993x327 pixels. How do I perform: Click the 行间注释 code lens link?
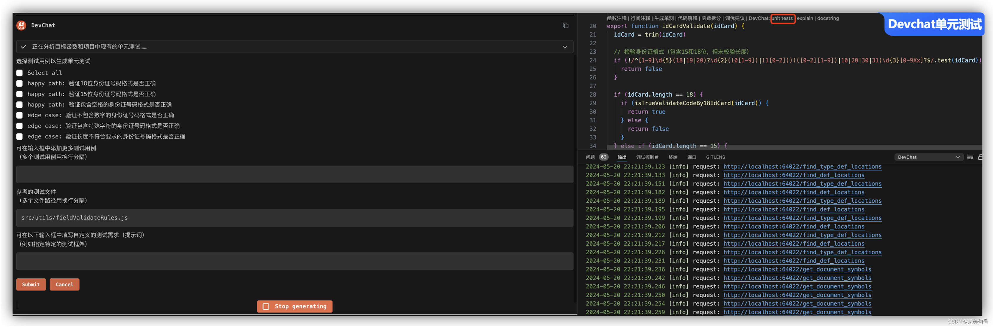pyautogui.click(x=640, y=19)
